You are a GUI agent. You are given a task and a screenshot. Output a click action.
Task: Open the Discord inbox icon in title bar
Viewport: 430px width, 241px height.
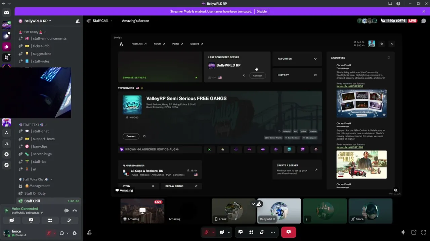point(390,4)
